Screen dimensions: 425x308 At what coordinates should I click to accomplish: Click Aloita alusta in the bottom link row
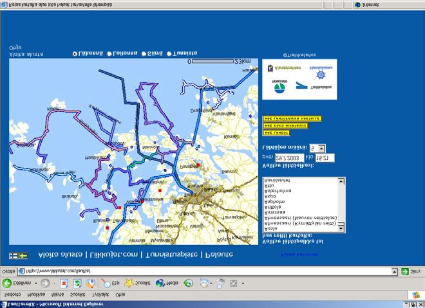point(60,255)
